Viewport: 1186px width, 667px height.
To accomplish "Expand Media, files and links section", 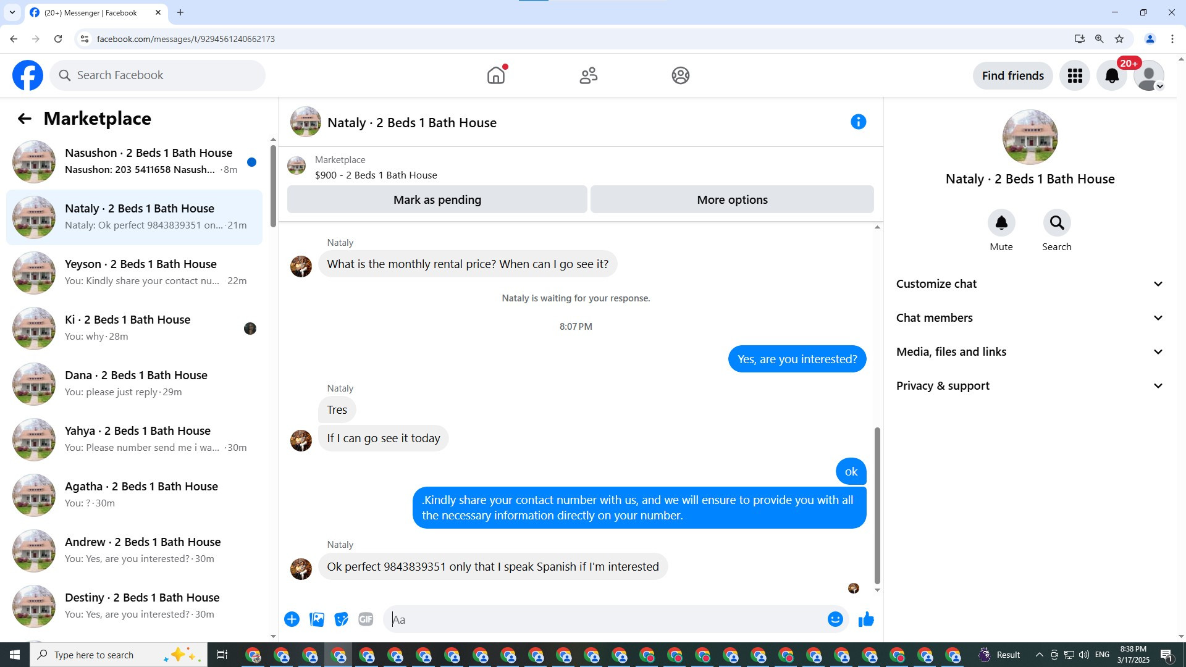I will click(1030, 352).
